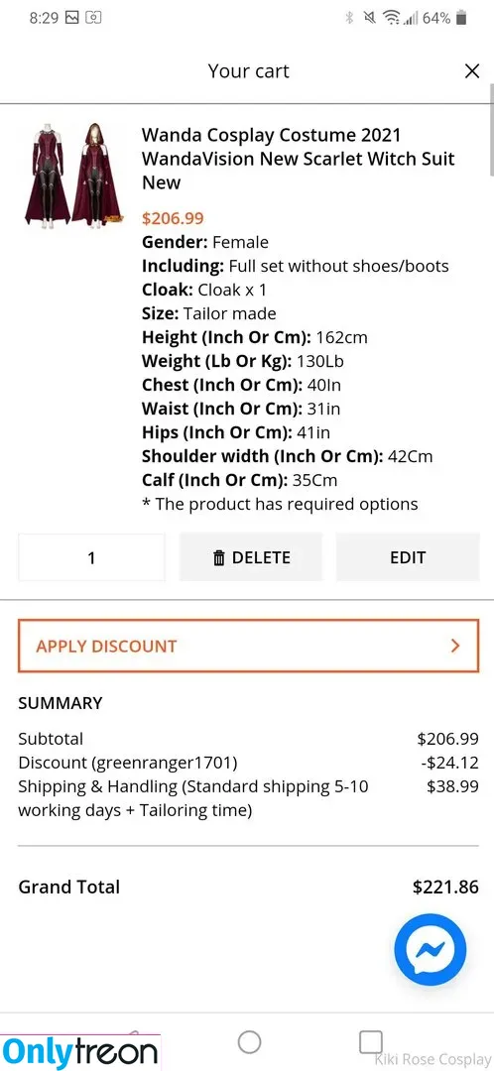Tap the screenshot capture notification icon

[x=93, y=18]
